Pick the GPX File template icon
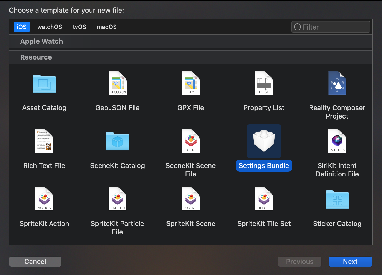 pyautogui.click(x=191, y=83)
